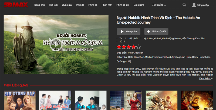The width and height of the screenshot is (216, 110).
Task: Click the search magnifier icon
Action: coord(184,5)
